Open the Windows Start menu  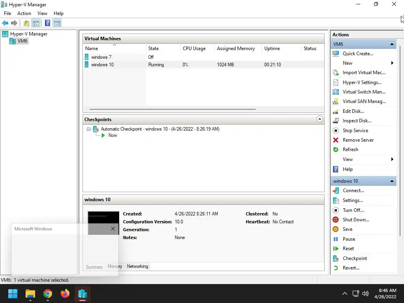point(13,294)
